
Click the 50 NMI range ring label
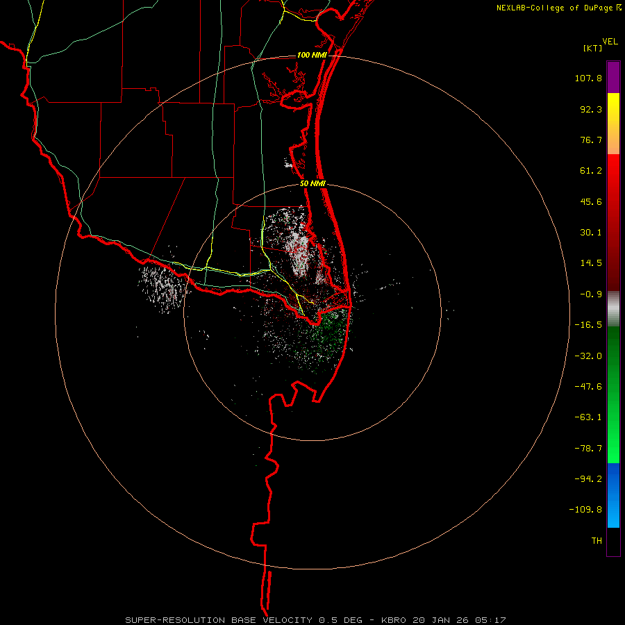pyautogui.click(x=313, y=184)
